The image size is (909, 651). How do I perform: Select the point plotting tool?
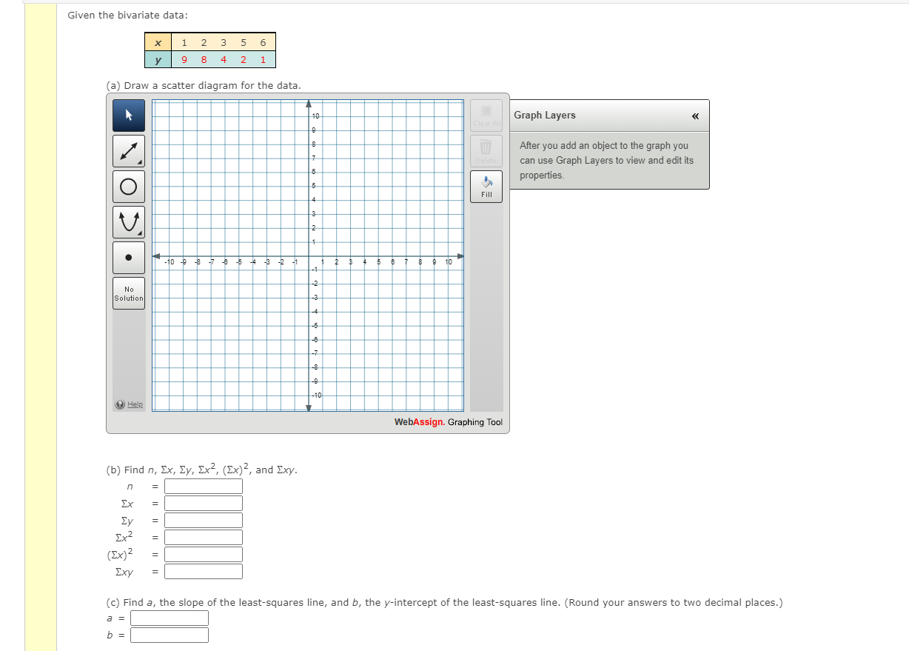128,257
